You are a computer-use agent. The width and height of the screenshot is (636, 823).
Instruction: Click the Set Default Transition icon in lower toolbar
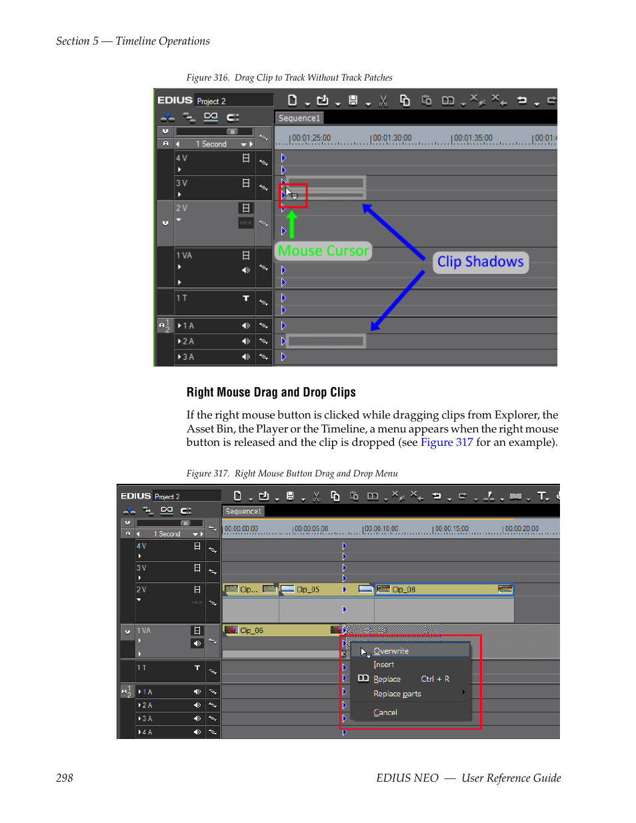point(515,496)
